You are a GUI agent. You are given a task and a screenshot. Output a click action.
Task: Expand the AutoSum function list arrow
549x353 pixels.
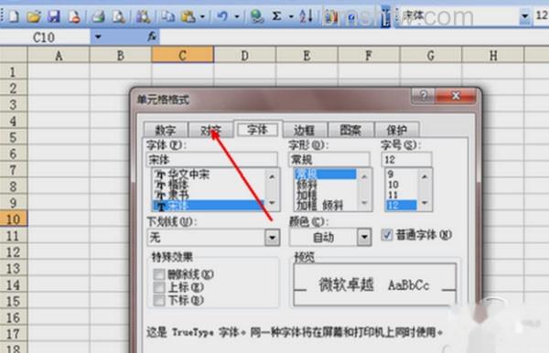click(x=291, y=16)
